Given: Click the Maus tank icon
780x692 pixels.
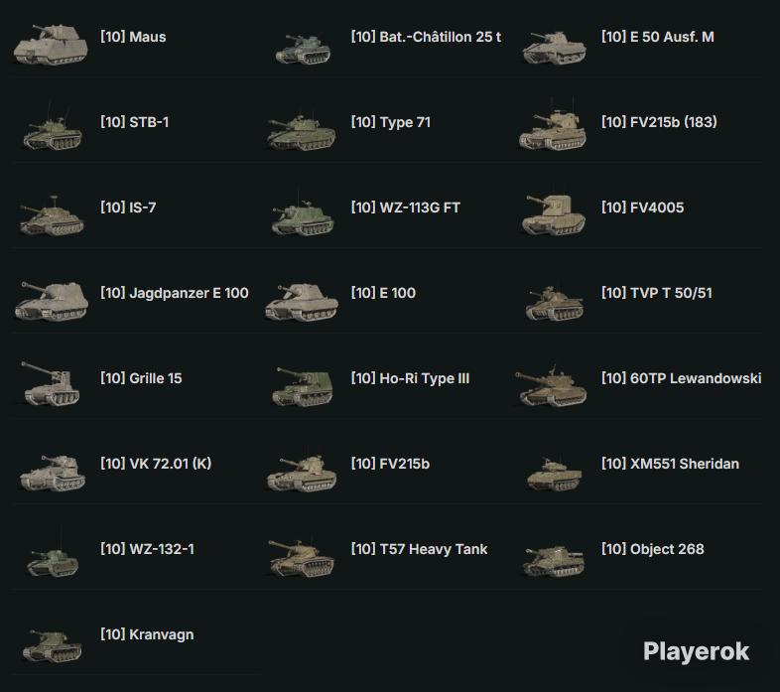Looking at the screenshot, I should point(51,45).
